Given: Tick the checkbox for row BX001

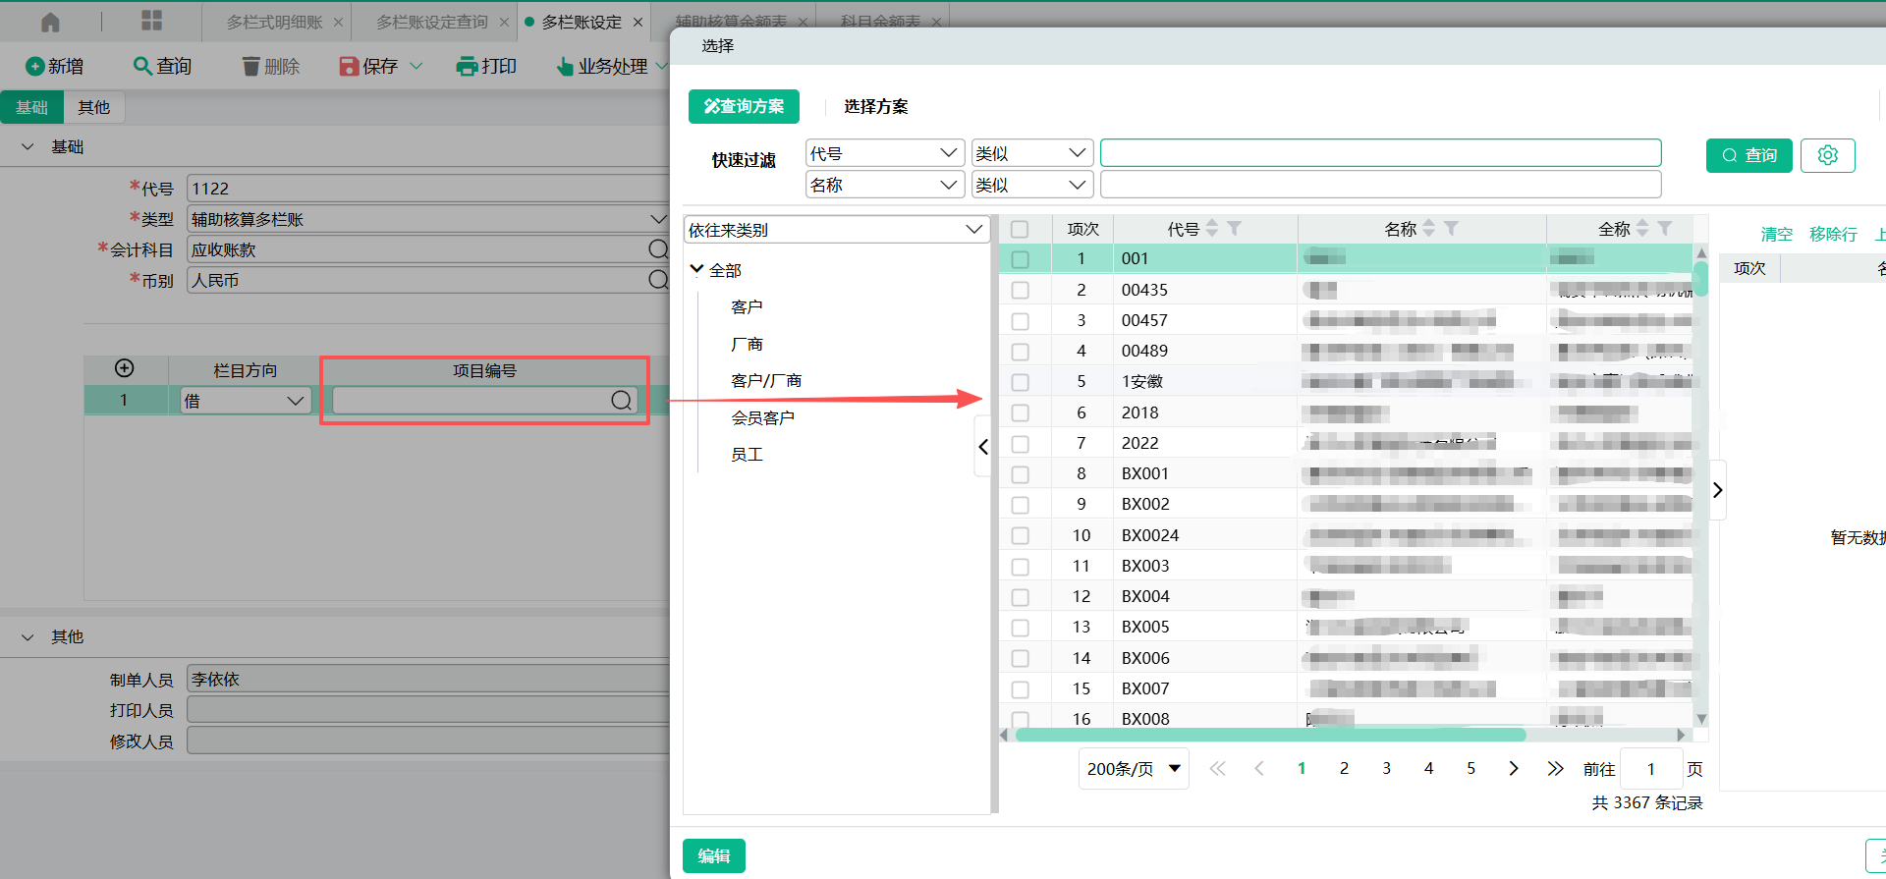Looking at the screenshot, I should pos(1021,474).
